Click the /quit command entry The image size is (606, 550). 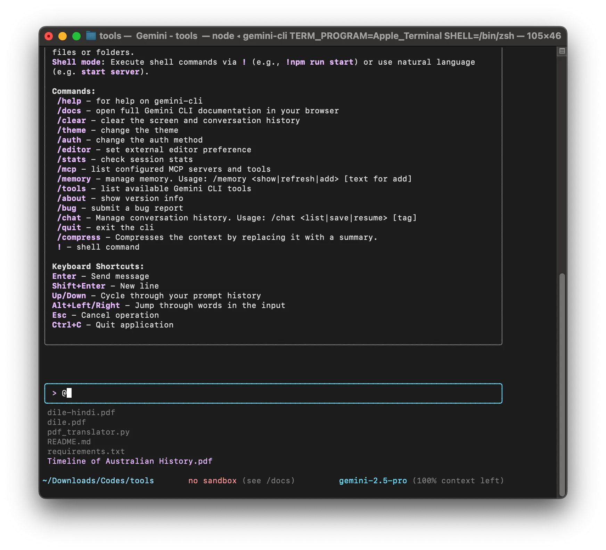[69, 227]
